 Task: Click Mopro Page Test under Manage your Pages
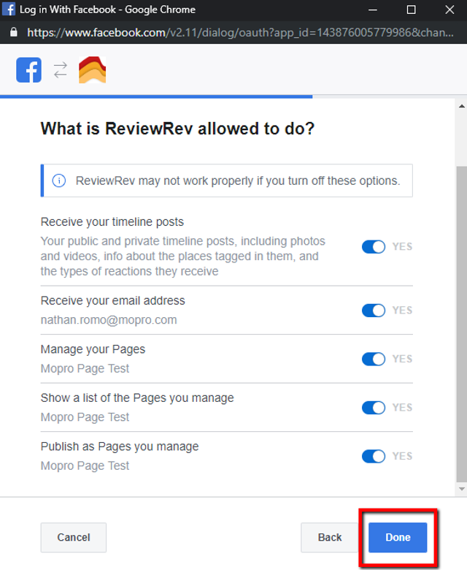tap(85, 368)
